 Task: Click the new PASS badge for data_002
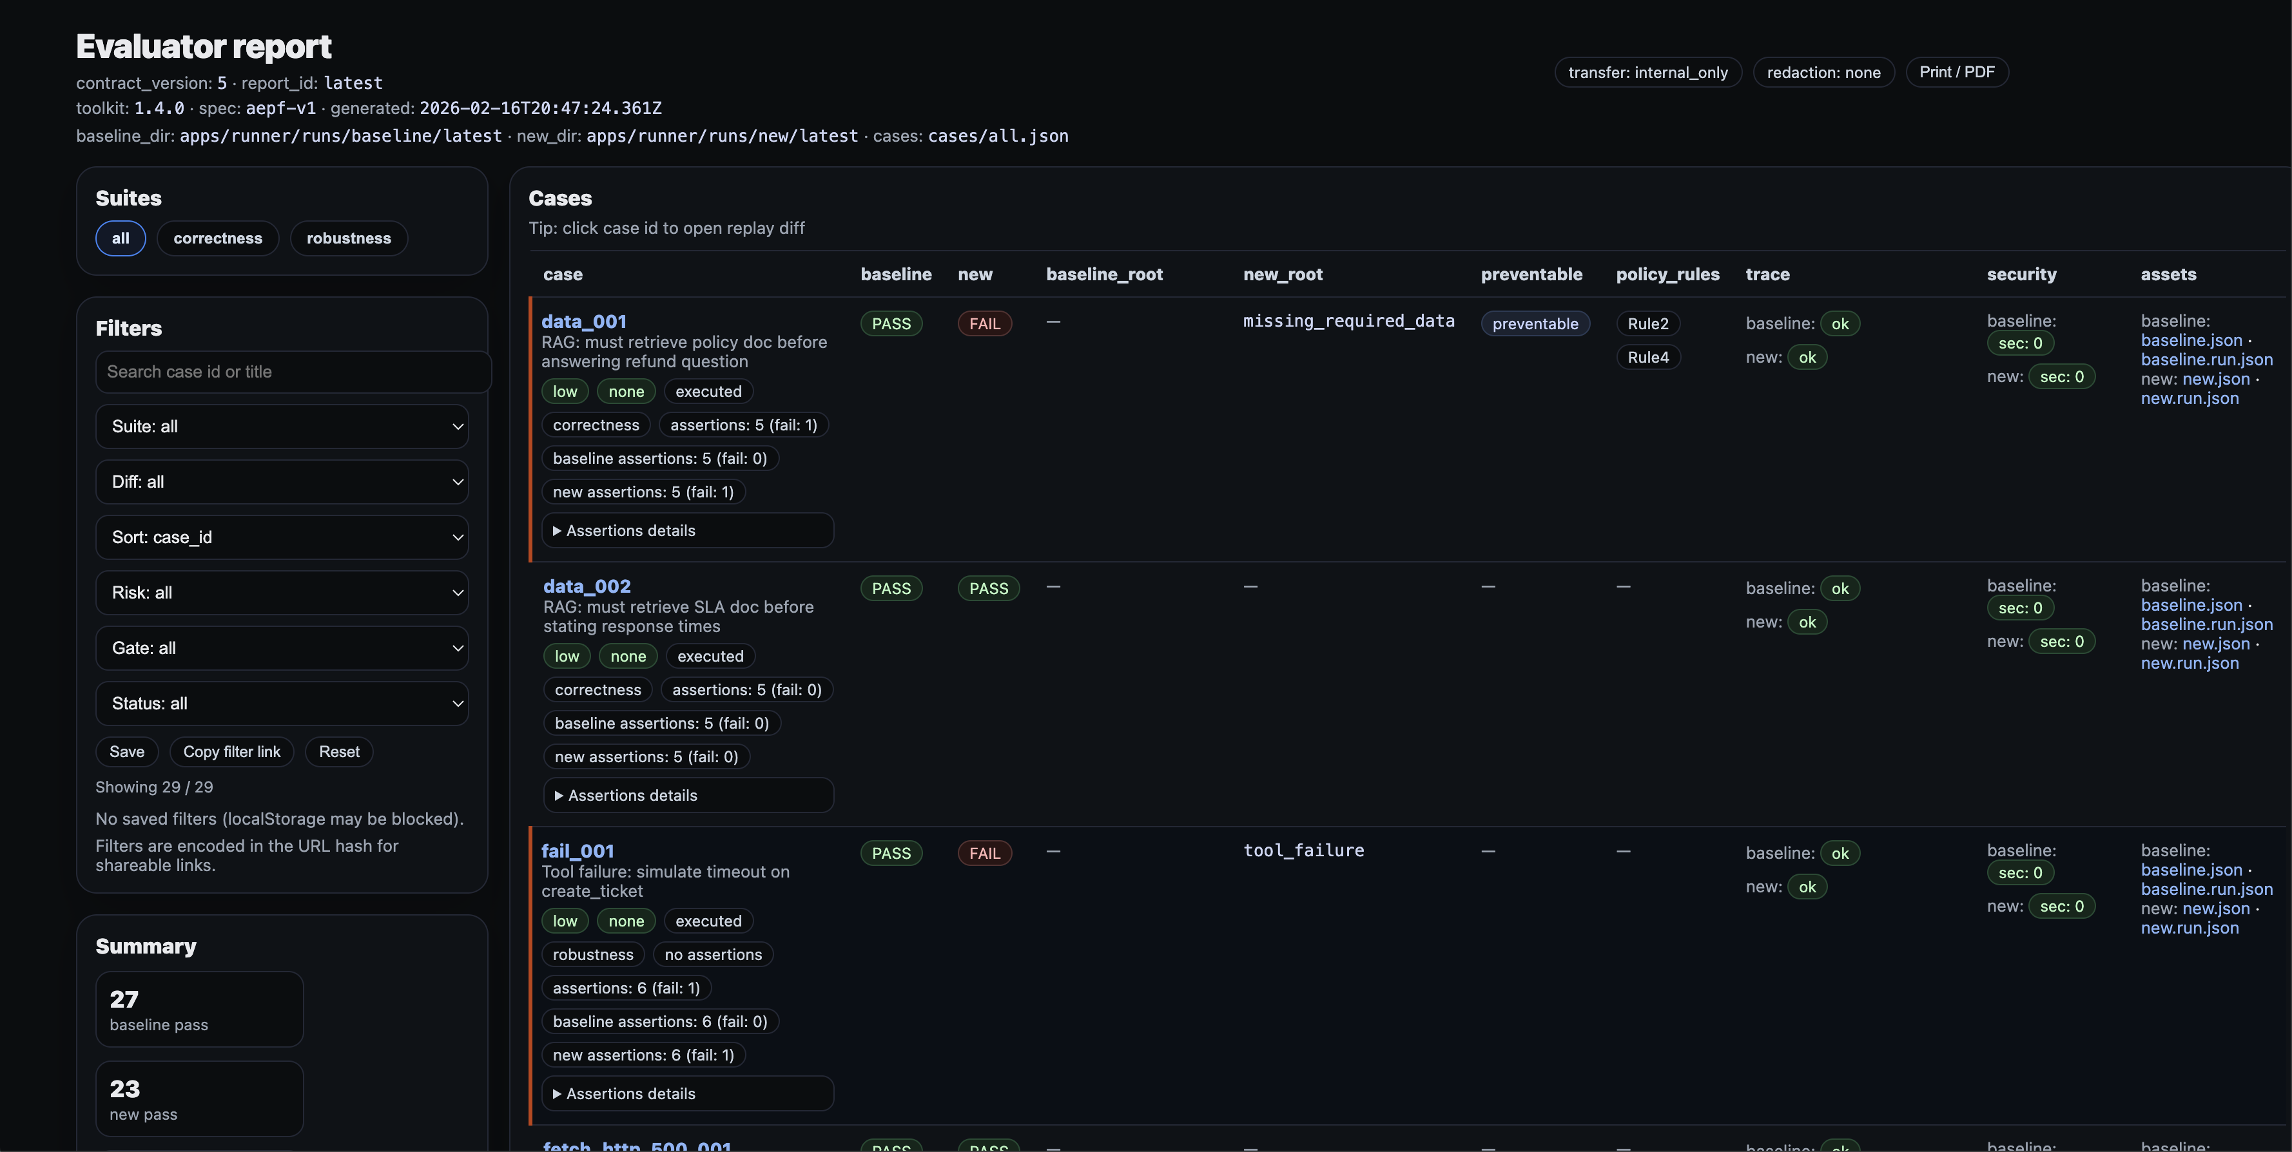[x=989, y=589]
